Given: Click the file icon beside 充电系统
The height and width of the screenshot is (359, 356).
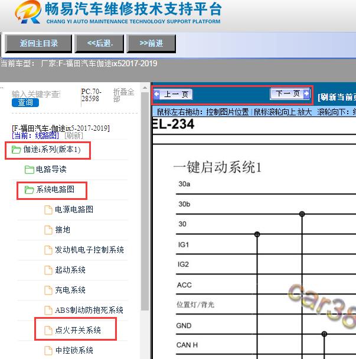Looking at the screenshot, I should pos(48,290).
